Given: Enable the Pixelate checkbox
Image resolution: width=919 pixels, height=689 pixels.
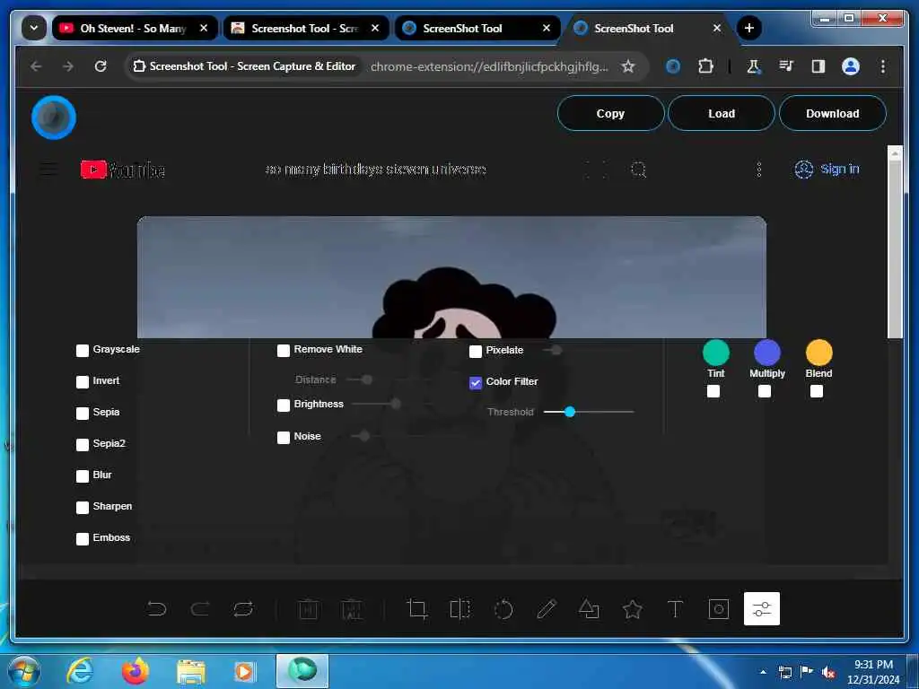Looking at the screenshot, I should (x=476, y=352).
